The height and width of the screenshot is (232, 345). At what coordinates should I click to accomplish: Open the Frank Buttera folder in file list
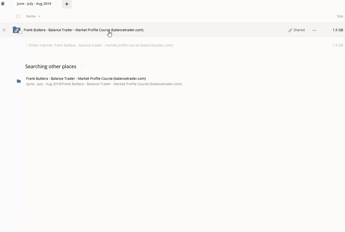83,30
